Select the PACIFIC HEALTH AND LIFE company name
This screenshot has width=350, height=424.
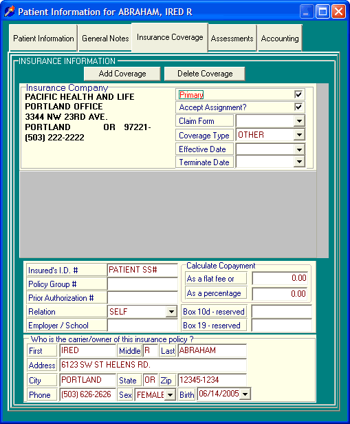[79, 97]
